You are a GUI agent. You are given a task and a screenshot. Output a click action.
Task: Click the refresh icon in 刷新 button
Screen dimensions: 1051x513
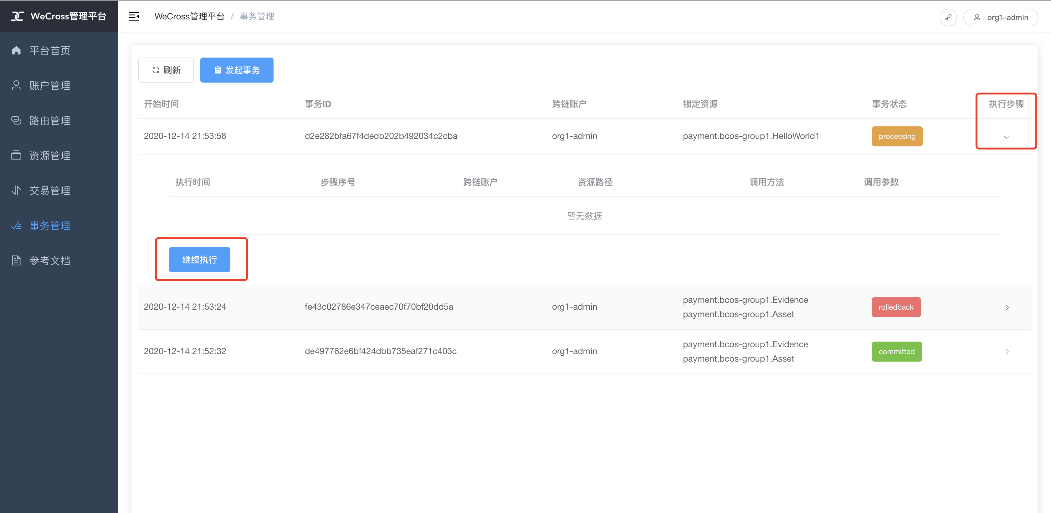[156, 70]
